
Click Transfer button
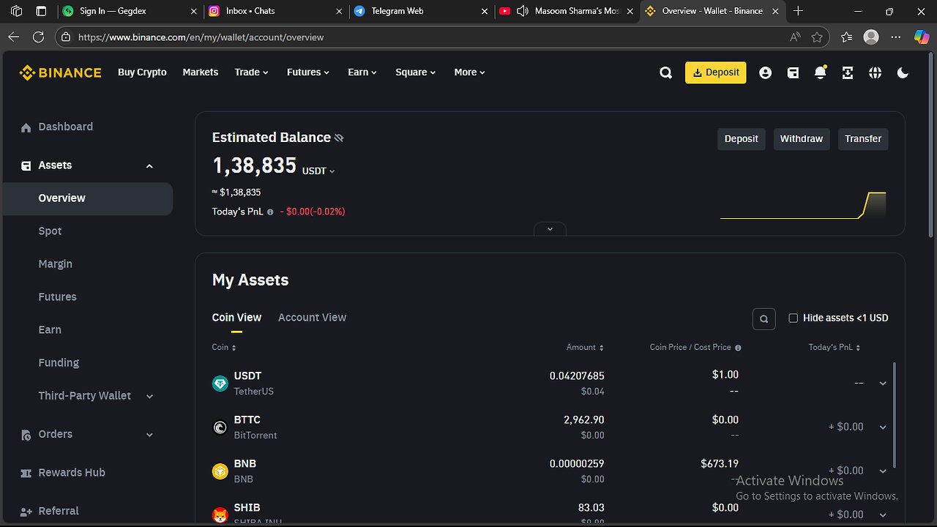[x=863, y=139]
